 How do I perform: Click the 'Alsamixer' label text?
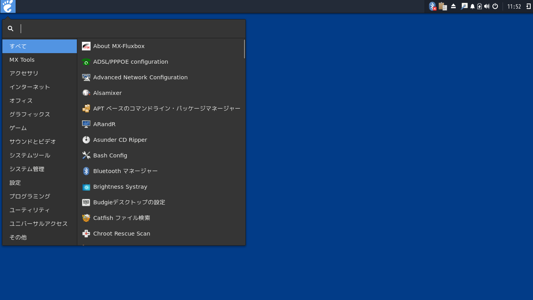click(107, 93)
